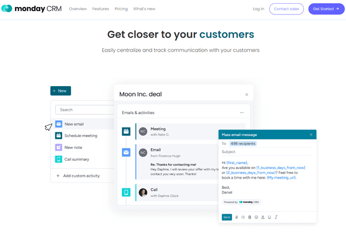Toggle italic formatting
Image resolution: width=346 pixels, height=243 pixels.
pos(276,217)
